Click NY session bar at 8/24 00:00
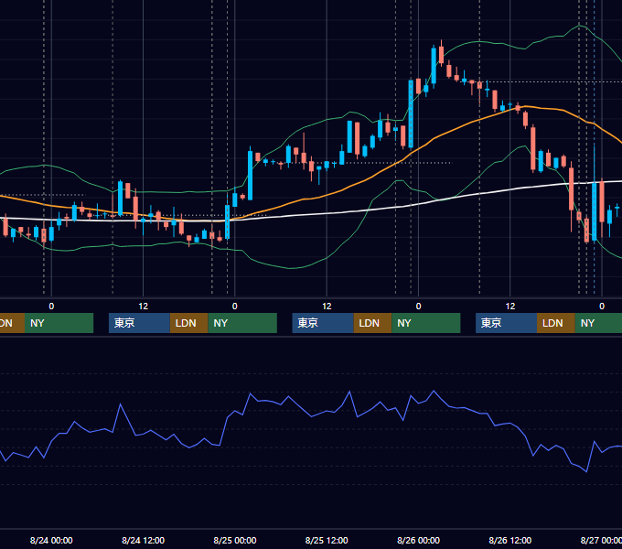This screenshot has width=622, height=549. point(59,323)
